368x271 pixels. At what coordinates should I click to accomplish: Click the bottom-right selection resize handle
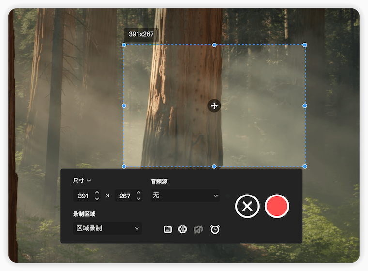(305, 166)
